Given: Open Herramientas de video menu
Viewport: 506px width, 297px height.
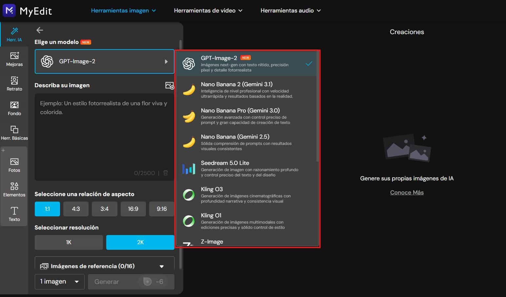Looking at the screenshot, I should [208, 10].
